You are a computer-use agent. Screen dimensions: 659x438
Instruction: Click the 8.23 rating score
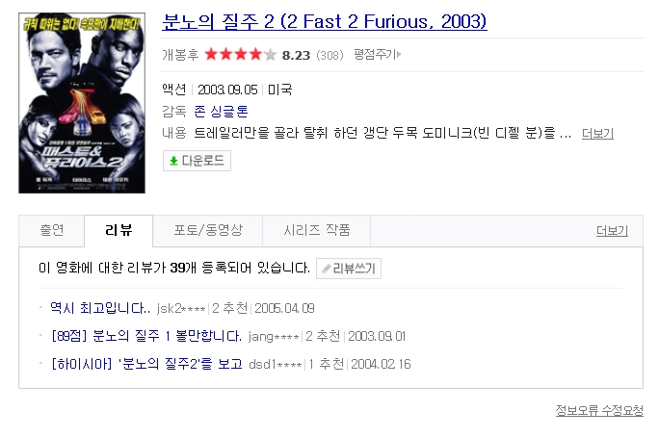(296, 55)
